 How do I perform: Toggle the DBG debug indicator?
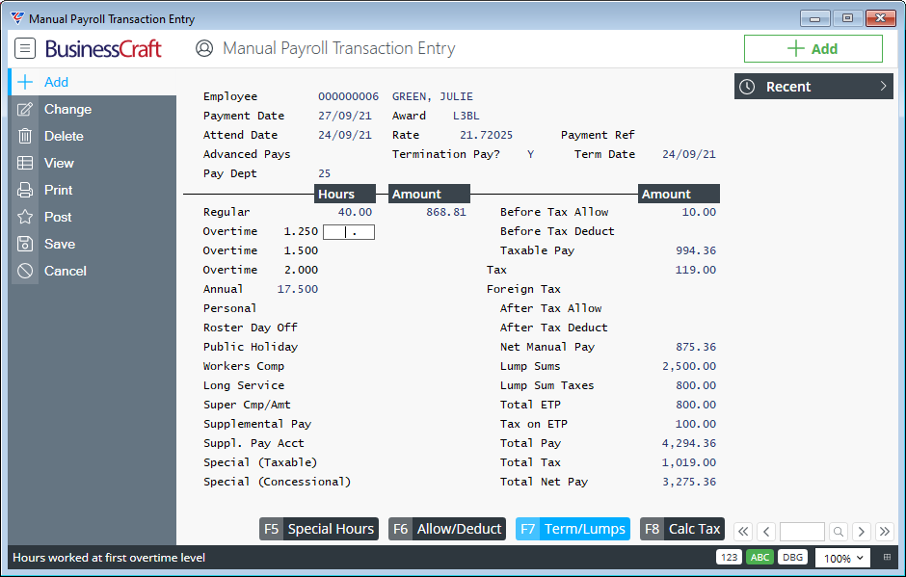(x=792, y=558)
